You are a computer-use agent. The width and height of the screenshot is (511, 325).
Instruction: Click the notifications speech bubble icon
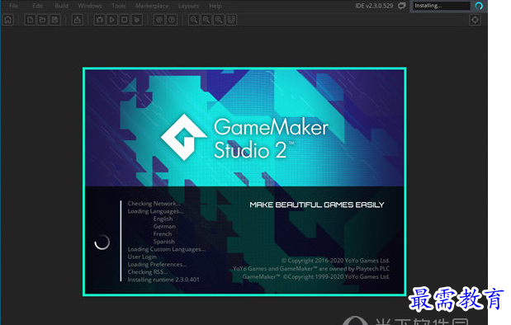402,6
